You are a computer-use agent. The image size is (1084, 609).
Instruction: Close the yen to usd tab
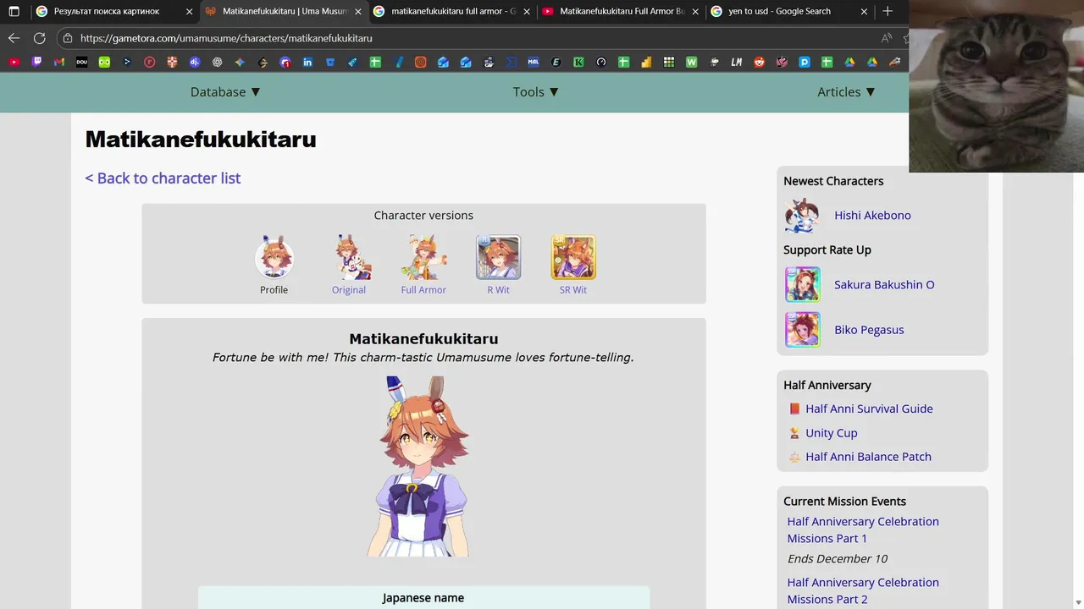(864, 11)
